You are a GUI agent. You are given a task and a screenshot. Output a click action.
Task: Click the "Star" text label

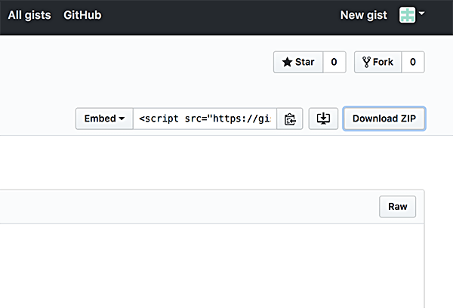coord(304,63)
